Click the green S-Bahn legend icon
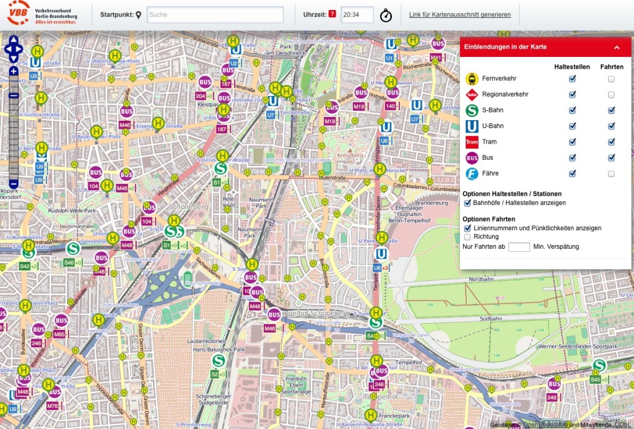Screen dimensions: 634x429 (x=472, y=110)
